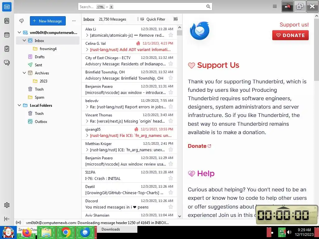
Task: Open message list display options icon
Action: 176,19
